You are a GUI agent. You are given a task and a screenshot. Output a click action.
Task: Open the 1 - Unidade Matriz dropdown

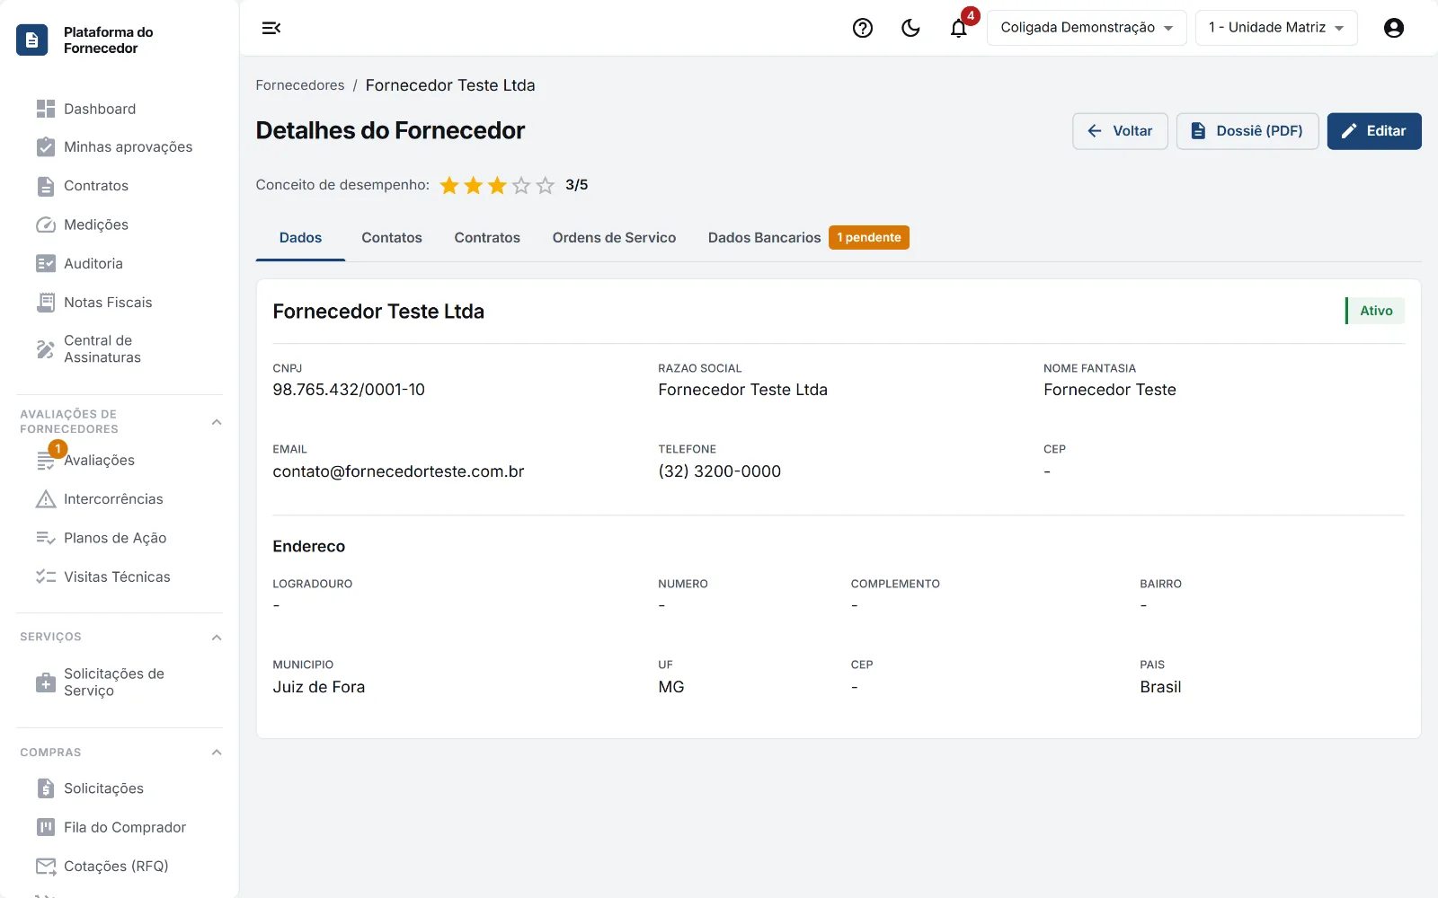tap(1276, 28)
